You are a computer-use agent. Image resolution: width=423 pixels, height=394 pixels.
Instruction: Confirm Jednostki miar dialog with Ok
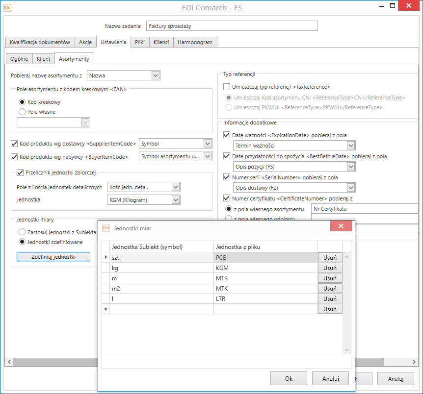tap(289, 379)
